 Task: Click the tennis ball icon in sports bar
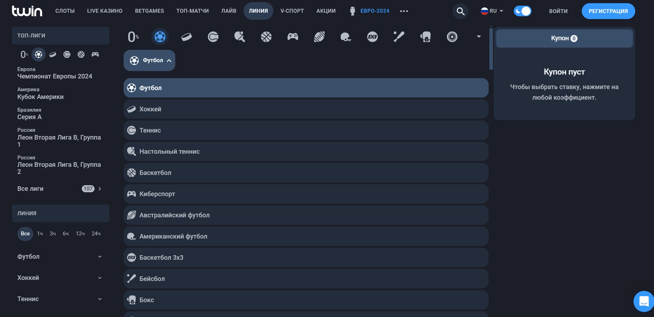213,37
